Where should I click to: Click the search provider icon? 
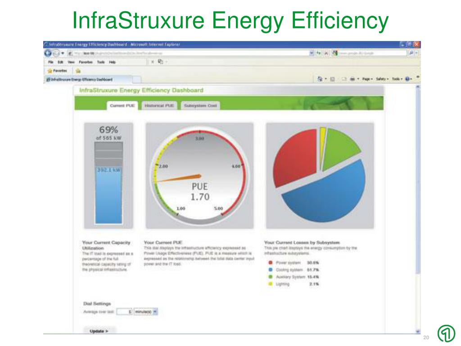pyautogui.click(x=335, y=53)
